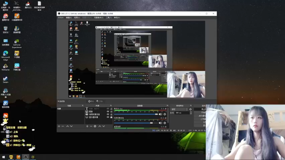Click the Audio Mixer vertical scrollbar
Screen dimensions: 285x160
coord(168,115)
